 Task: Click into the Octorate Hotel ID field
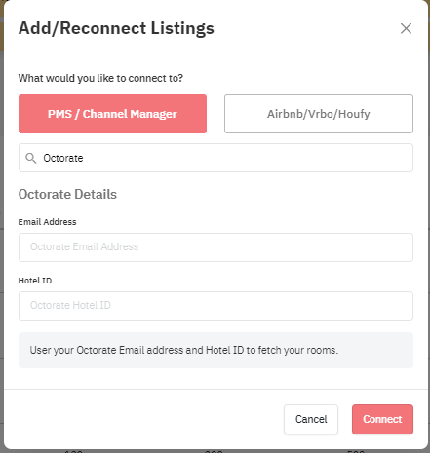[215, 306]
